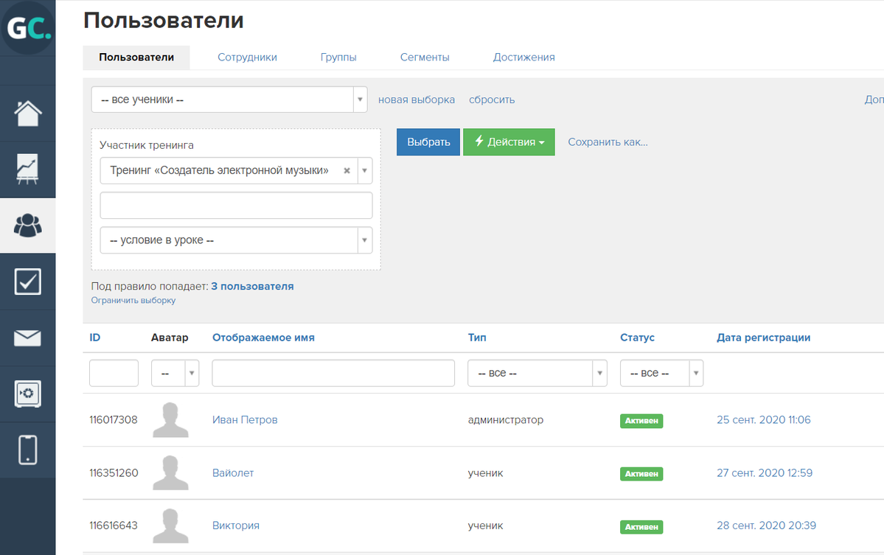This screenshot has height=555, width=884.
Task: Switch to the Сегменты tab
Action: (425, 57)
